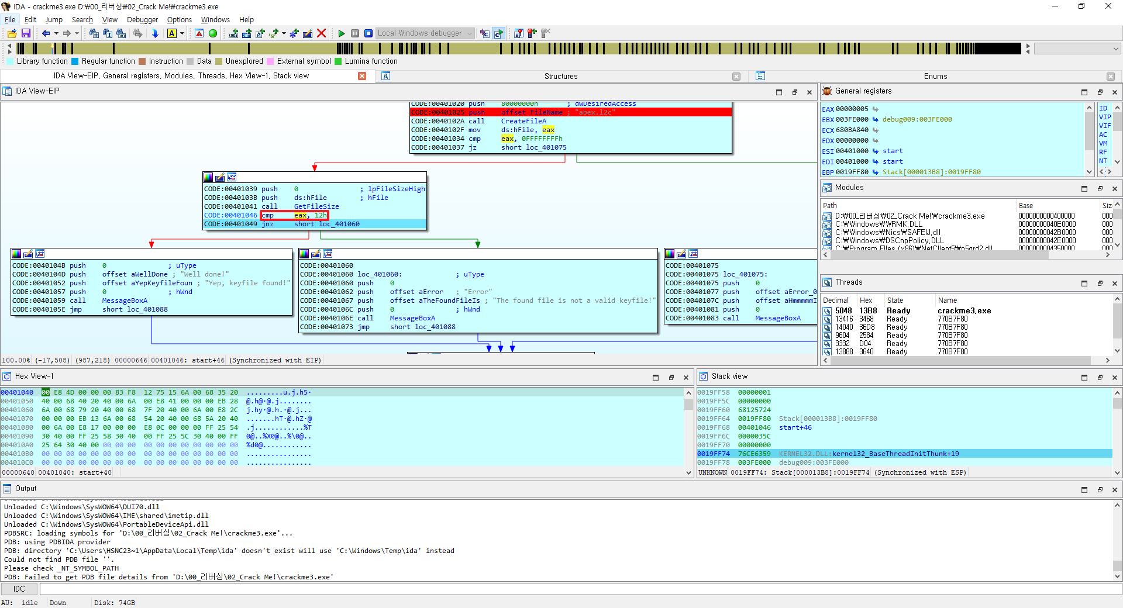Click the blue down arrow jump icon
1123x608 pixels.
pyautogui.click(x=155, y=33)
